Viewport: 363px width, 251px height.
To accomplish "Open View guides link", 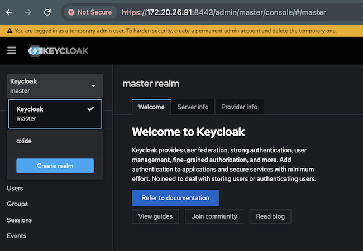I will point(155,216).
